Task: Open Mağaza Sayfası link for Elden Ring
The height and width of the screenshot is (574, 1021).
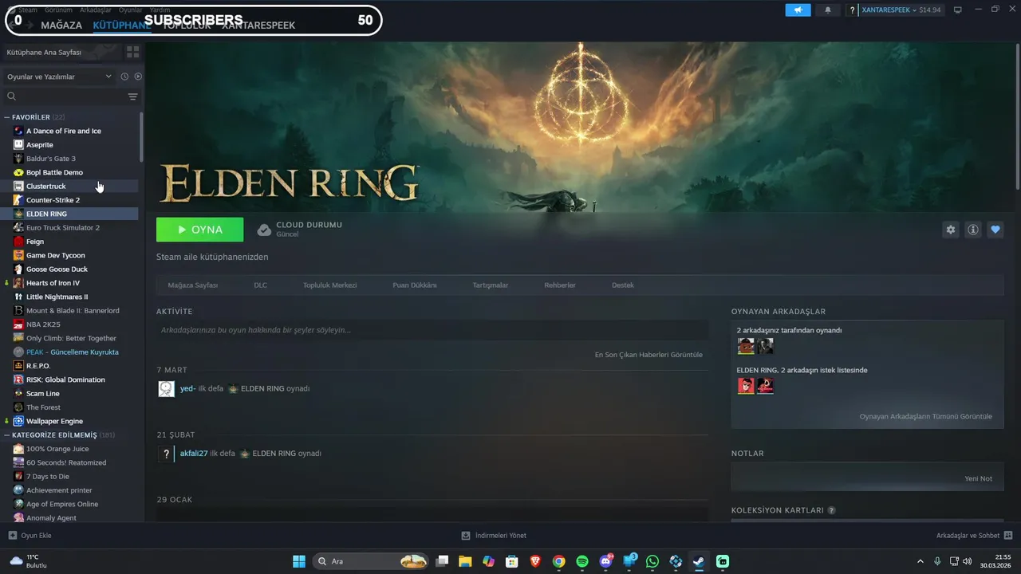Action: click(x=192, y=285)
